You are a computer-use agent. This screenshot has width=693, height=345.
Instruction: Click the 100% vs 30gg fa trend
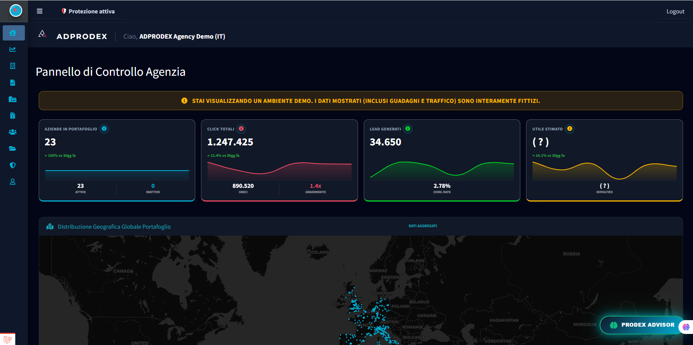pyautogui.click(x=60, y=156)
